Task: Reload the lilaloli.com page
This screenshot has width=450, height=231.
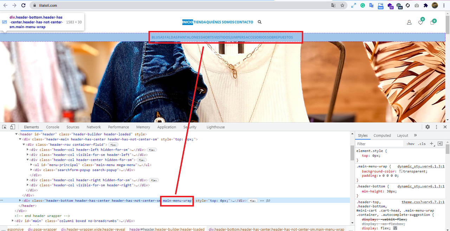Action: (x=23, y=5)
